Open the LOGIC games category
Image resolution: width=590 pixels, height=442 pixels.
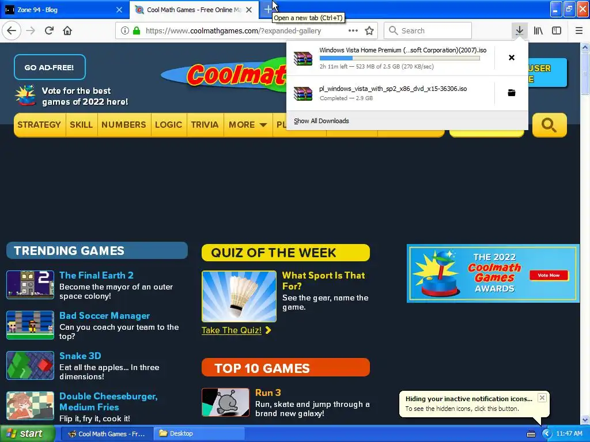[168, 125]
